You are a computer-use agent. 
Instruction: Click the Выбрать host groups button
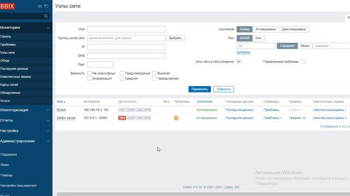[x=176, y=38]
